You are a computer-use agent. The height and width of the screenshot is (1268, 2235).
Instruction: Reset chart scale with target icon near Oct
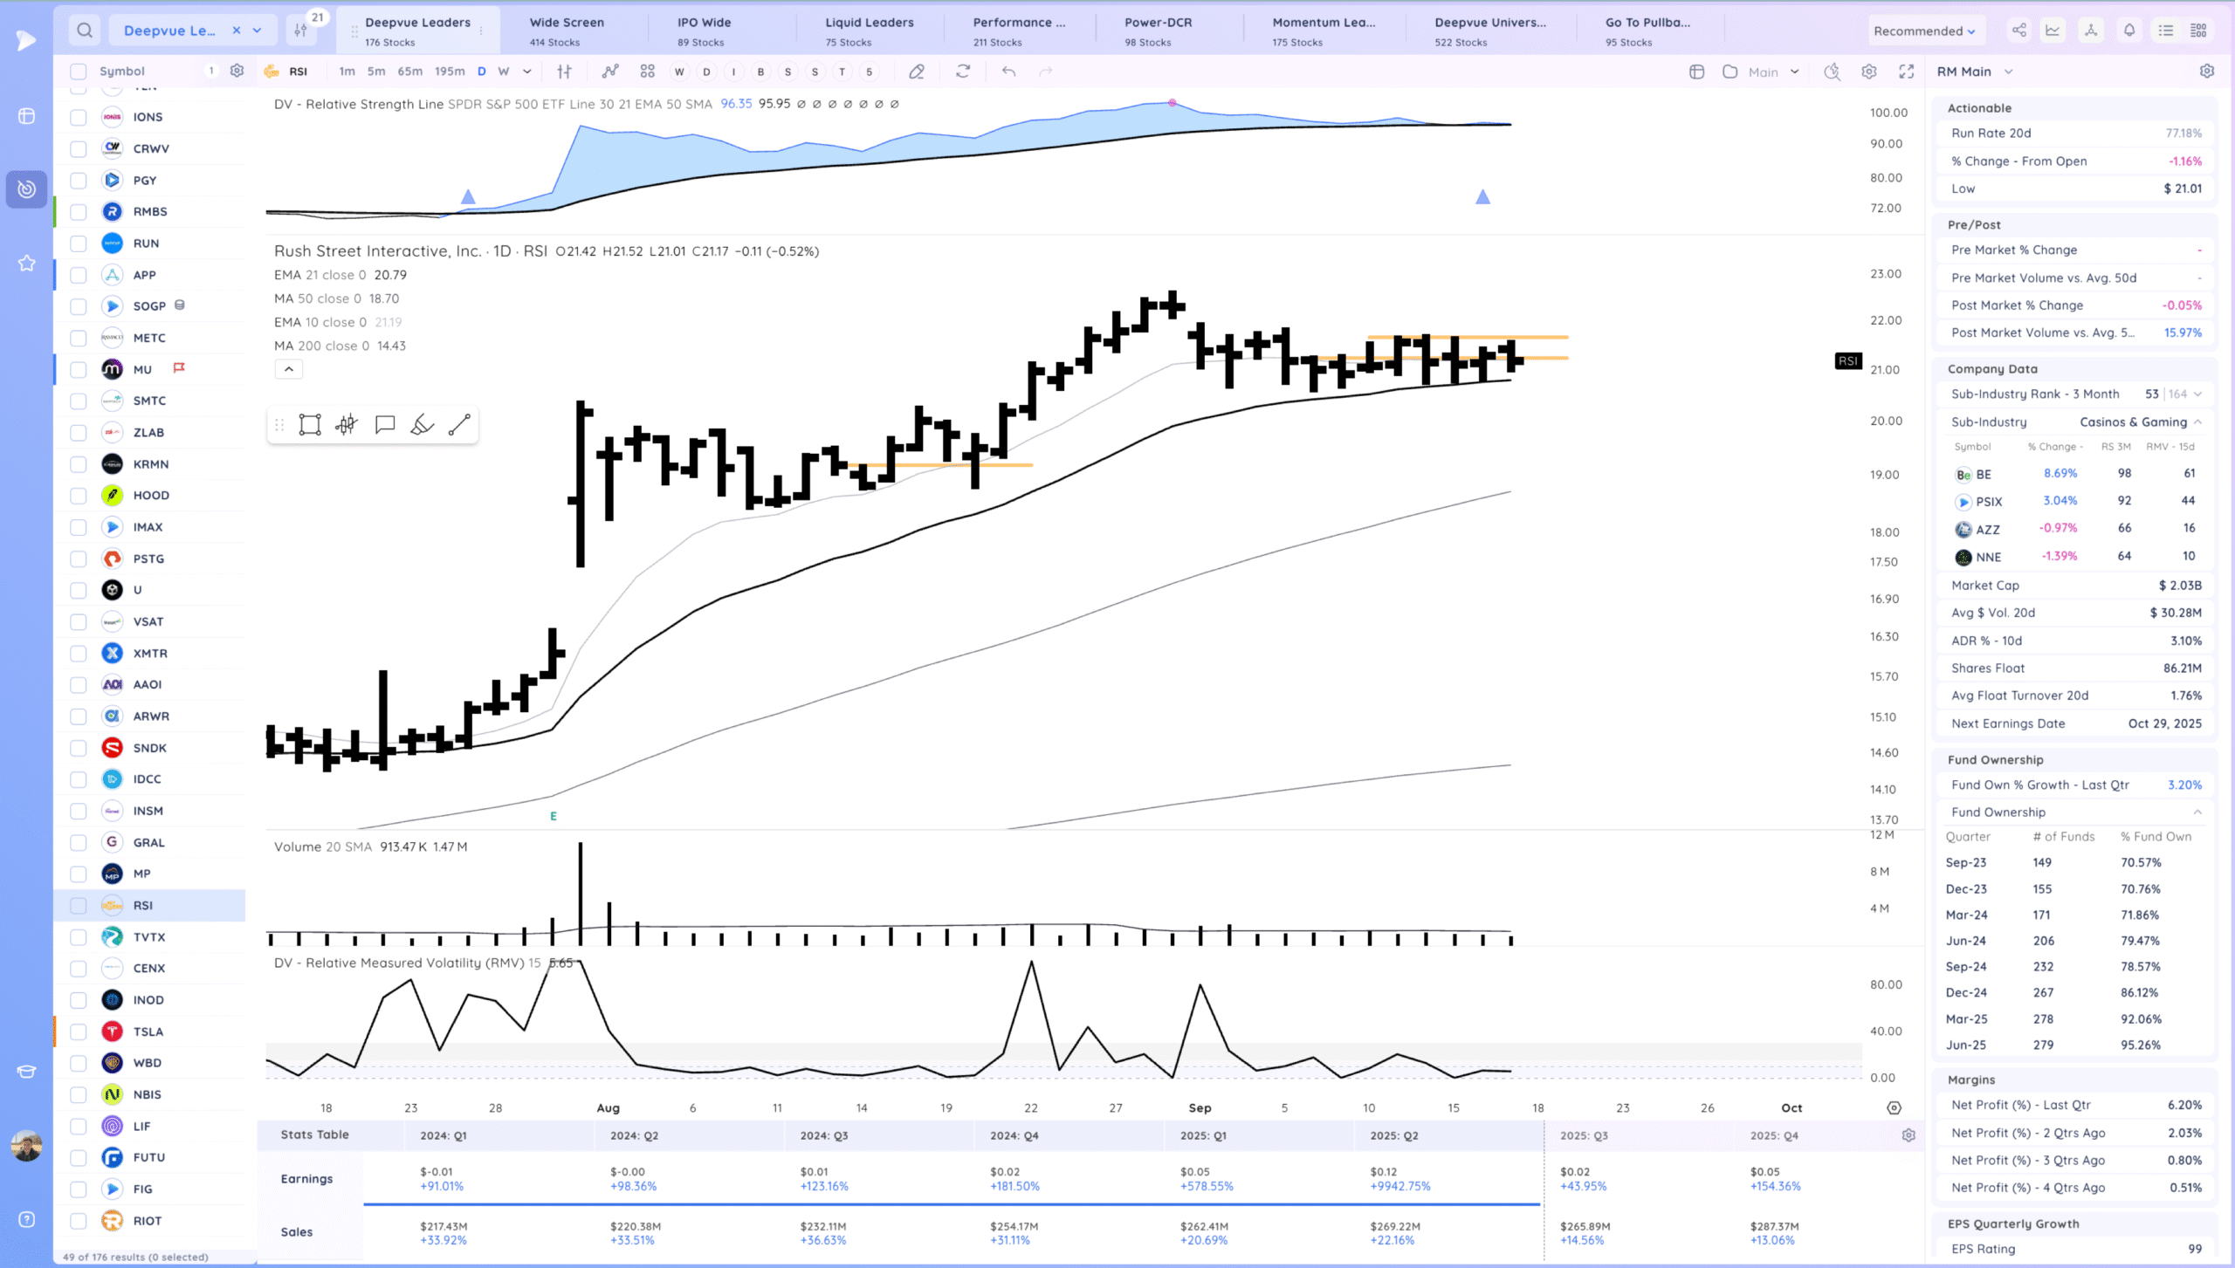[1894, 1108]
